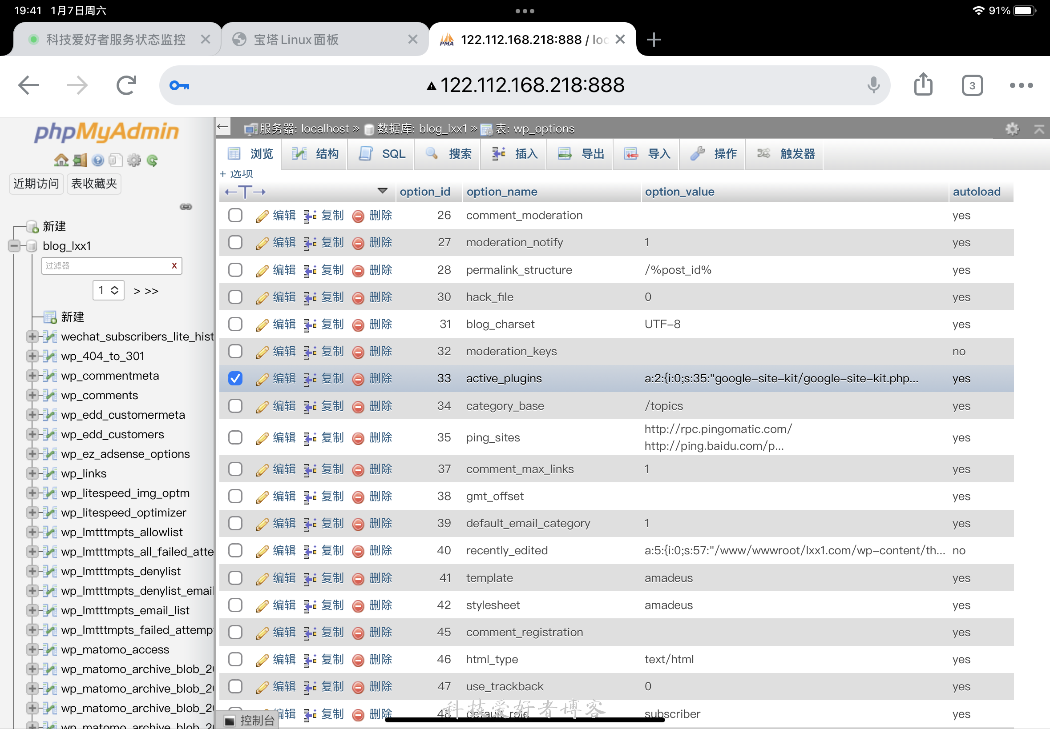Tap the browser back arrow

pyautogui.click(x=29, y=85)
